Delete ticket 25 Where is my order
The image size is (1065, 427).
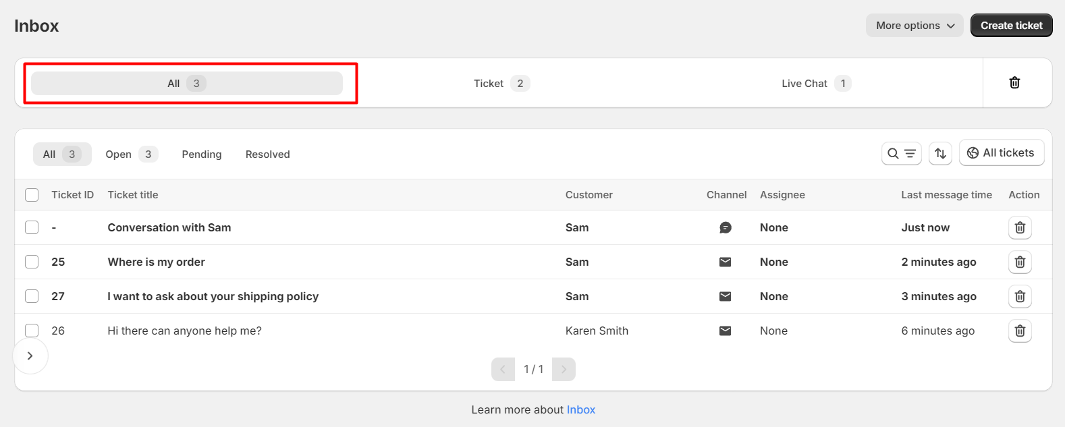click(1020, 262)
